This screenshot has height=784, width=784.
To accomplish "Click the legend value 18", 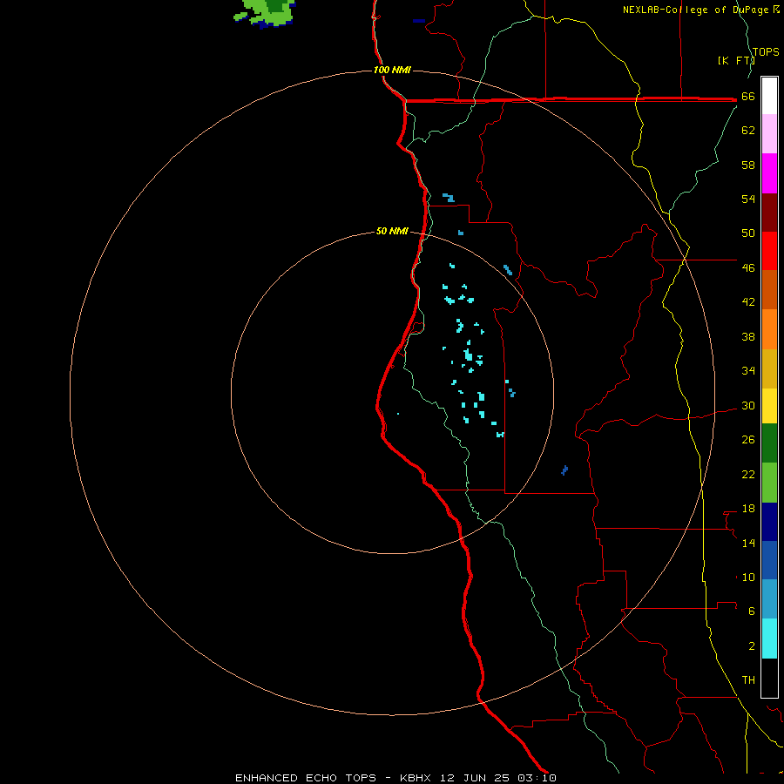I will click(748, 509).
